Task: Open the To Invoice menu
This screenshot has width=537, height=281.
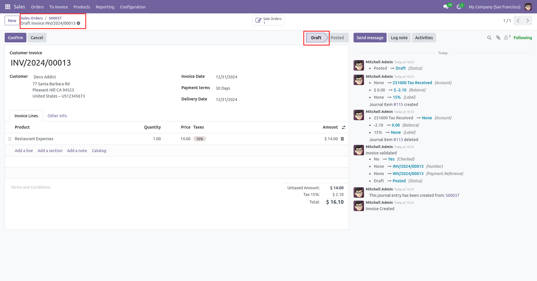Action: click(59, 7)
